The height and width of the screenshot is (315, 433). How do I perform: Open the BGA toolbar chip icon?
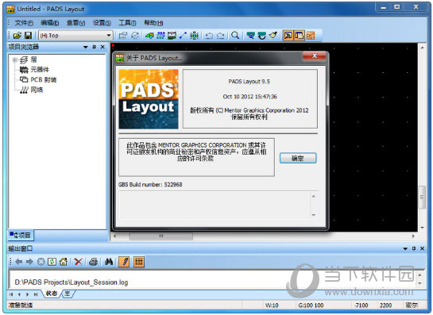coord(194,35)
